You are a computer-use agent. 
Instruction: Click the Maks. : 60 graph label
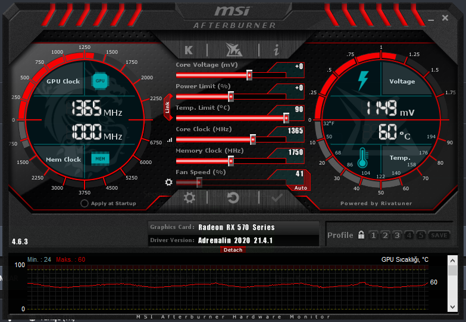pyautogui.click(x=71, y=259)
